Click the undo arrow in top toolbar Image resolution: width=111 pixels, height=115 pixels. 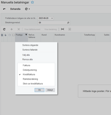[4, 9]
